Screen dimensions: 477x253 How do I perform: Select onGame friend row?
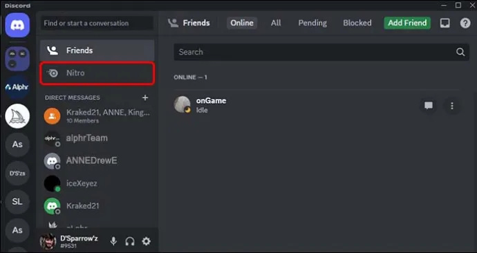[317, 105]
